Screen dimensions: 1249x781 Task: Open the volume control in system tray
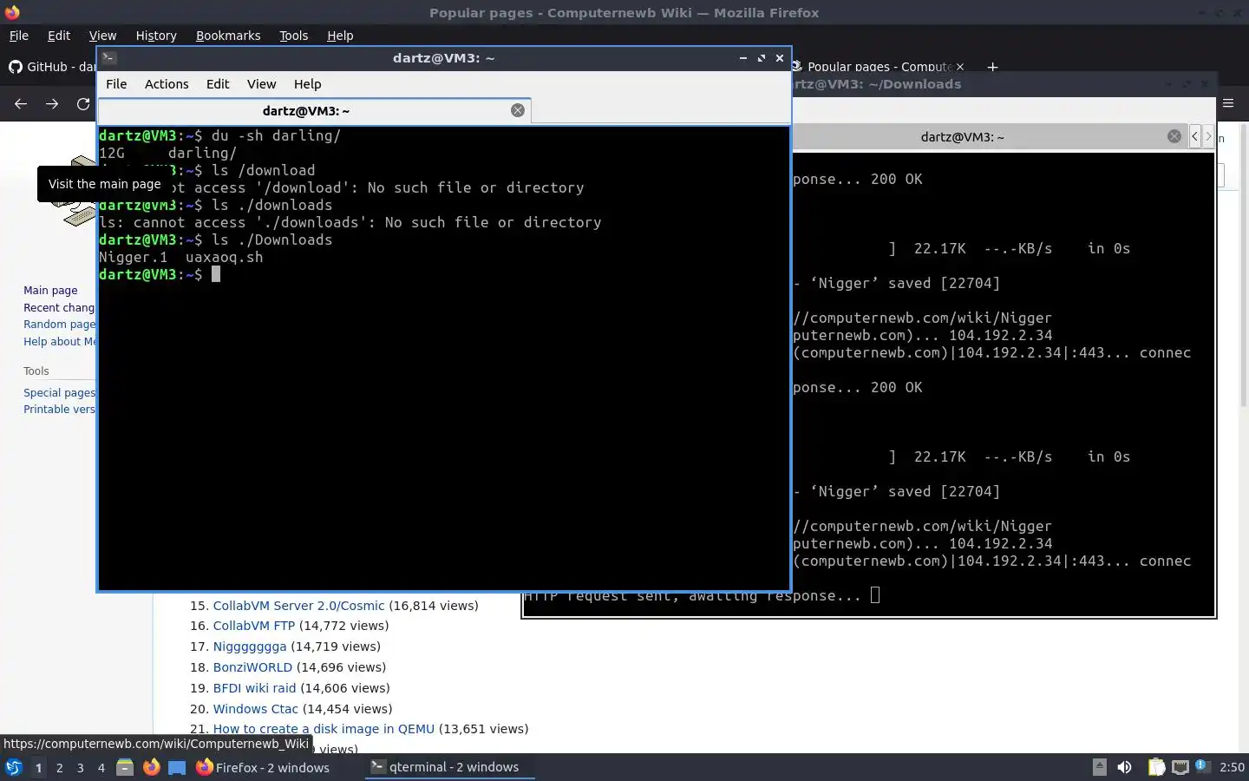tap(1124, 767)
